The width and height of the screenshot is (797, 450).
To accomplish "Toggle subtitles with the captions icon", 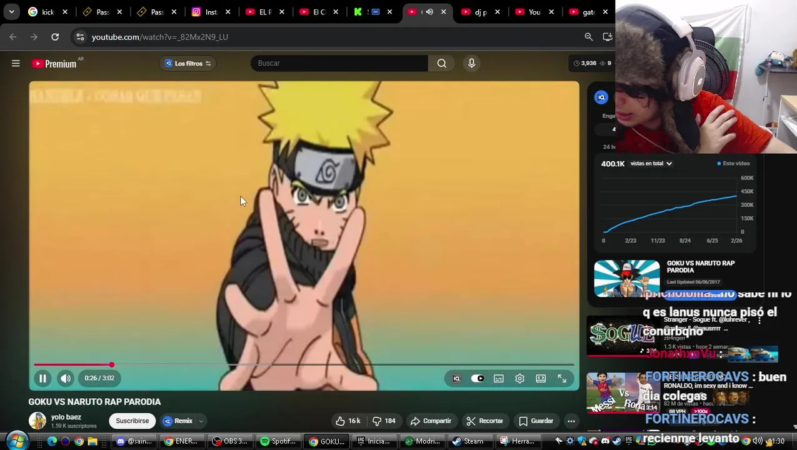I will click(x=498, y=378).
